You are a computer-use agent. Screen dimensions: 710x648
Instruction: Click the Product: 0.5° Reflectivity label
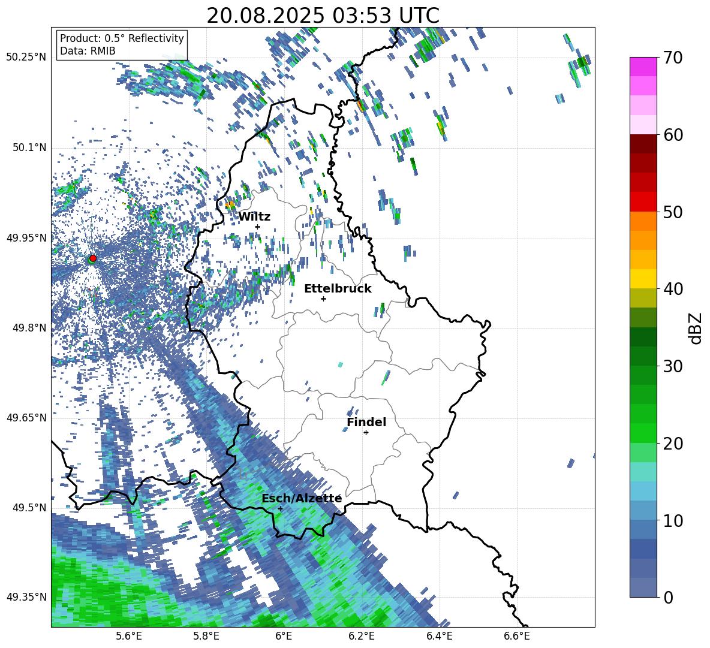coord(122,38)
